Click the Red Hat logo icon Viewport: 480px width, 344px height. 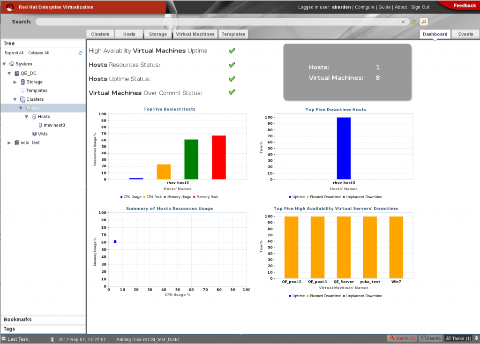click(x=10, y=7)
